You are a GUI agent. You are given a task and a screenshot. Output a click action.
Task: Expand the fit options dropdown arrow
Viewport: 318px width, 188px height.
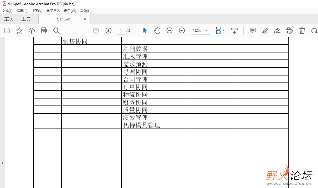[223, 31]
